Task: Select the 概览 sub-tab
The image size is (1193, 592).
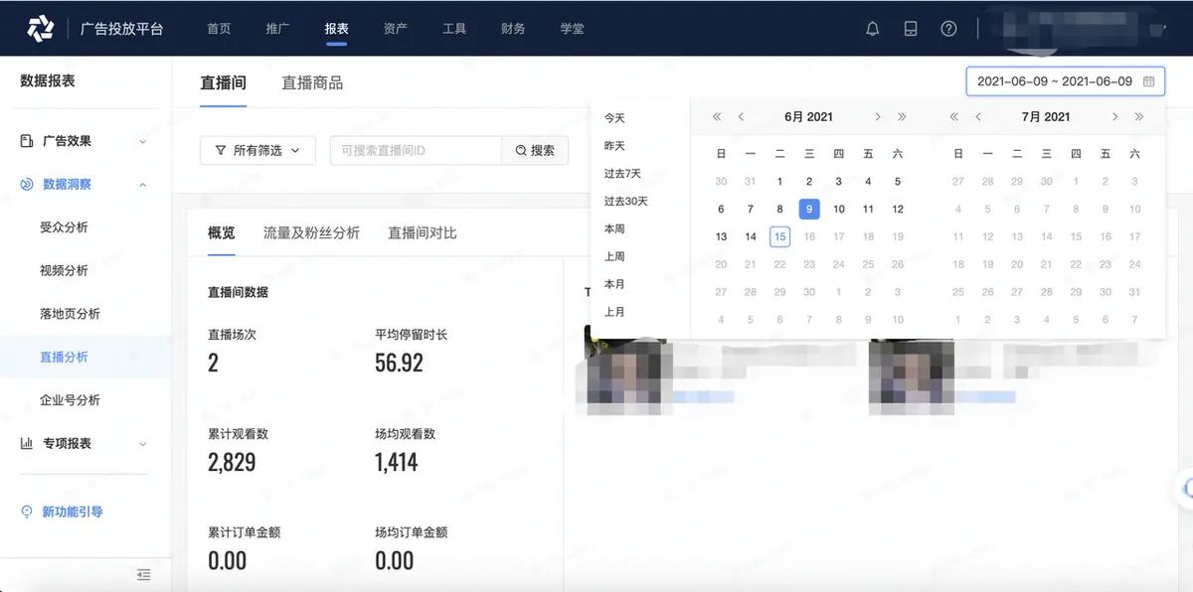Action: point(222,233)
